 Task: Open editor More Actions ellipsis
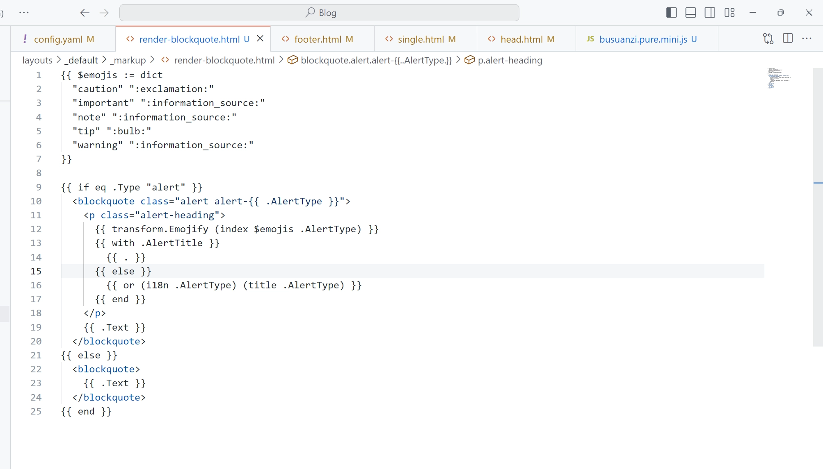pos(807,39)
